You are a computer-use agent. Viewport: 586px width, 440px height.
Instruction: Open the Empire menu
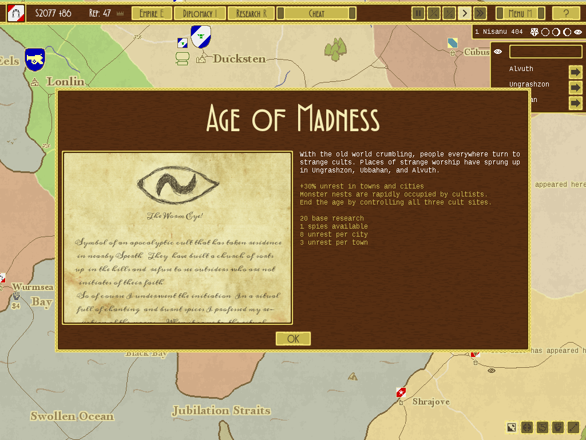152,13
